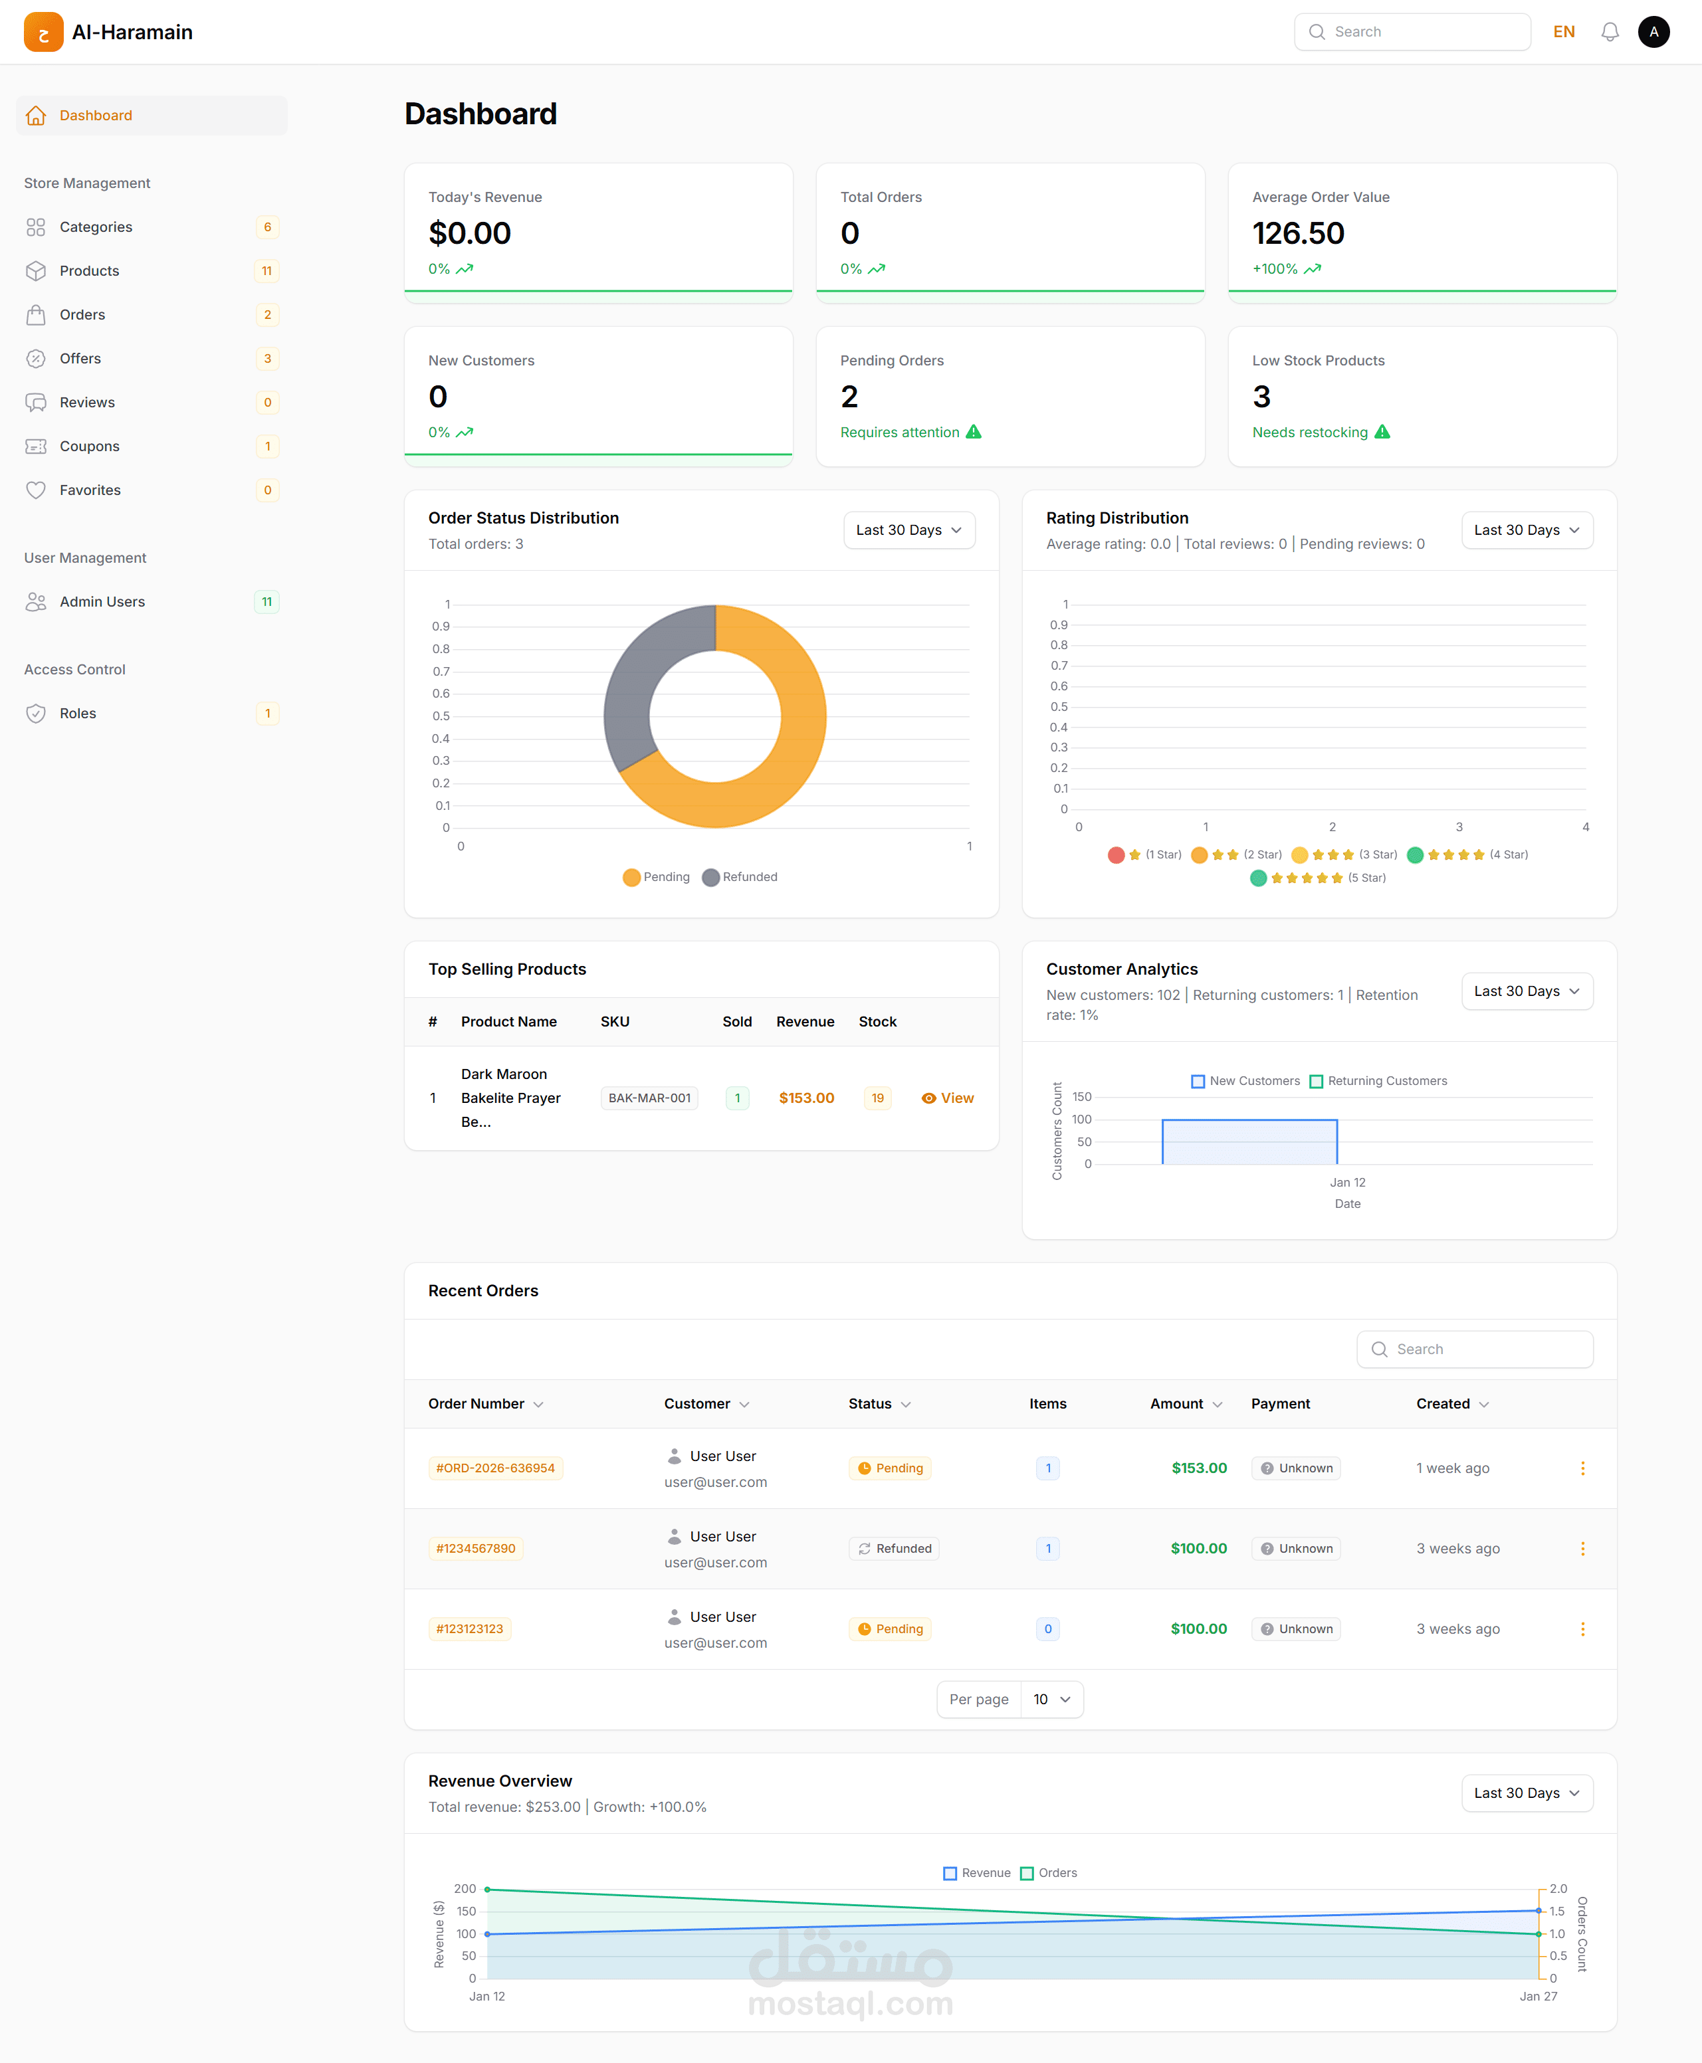
Task: Expand the Per page 10 selector
Action: pyautogui.click(x=1051, y=1700)
